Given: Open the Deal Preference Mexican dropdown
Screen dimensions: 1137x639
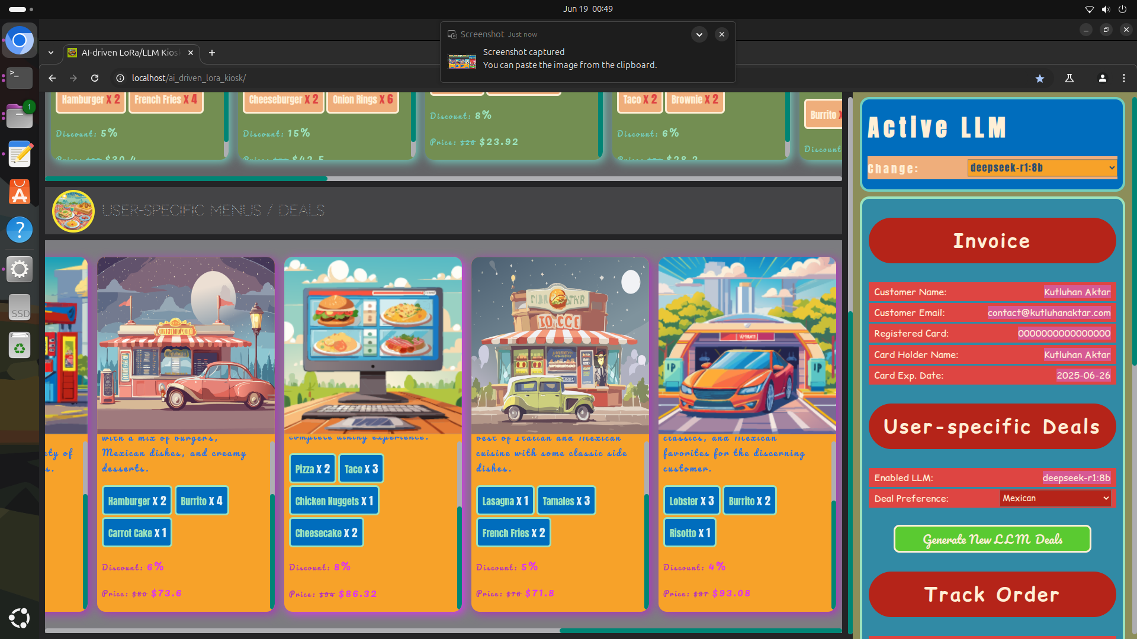Looking at the screenshot, I should coord(1055,498).
